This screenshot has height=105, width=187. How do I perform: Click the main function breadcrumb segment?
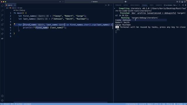[x=21, y=8]
